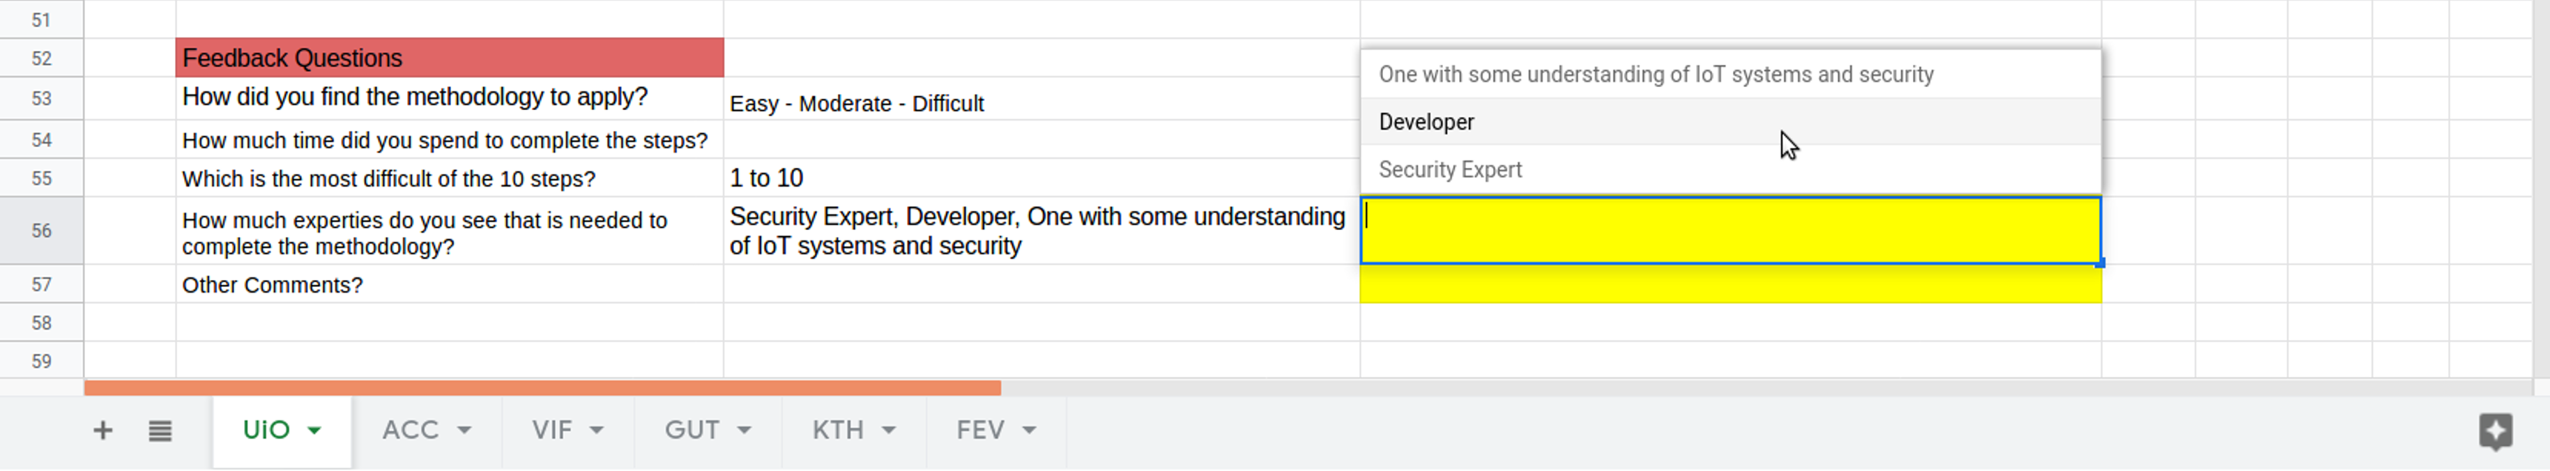
Task: Click the horizontal orange scrollbar
Action: [x=542, y=388]
